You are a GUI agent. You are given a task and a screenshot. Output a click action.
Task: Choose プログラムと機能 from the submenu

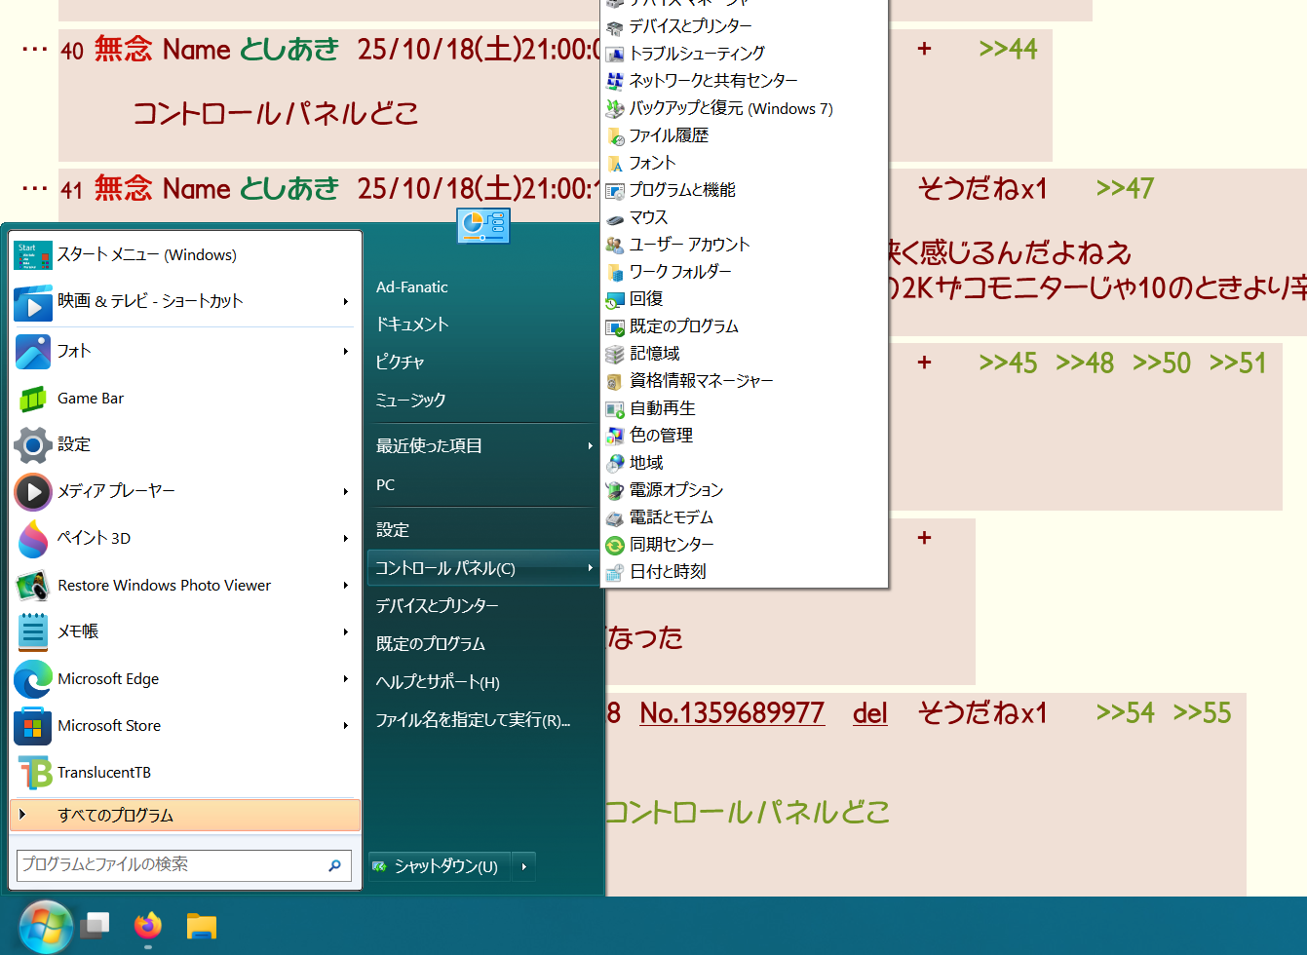681,190
